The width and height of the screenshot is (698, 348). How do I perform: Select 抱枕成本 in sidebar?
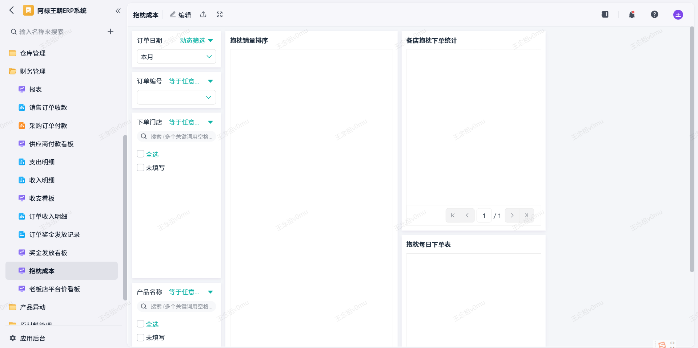[62, 271]
